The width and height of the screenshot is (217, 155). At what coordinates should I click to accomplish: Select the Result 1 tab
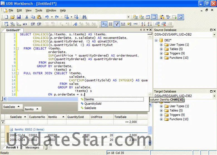(12, 147)
